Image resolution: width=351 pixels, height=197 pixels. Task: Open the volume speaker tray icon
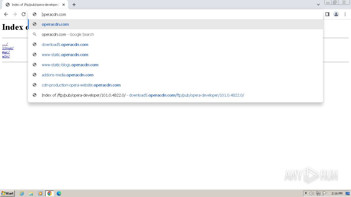point(312,193)
